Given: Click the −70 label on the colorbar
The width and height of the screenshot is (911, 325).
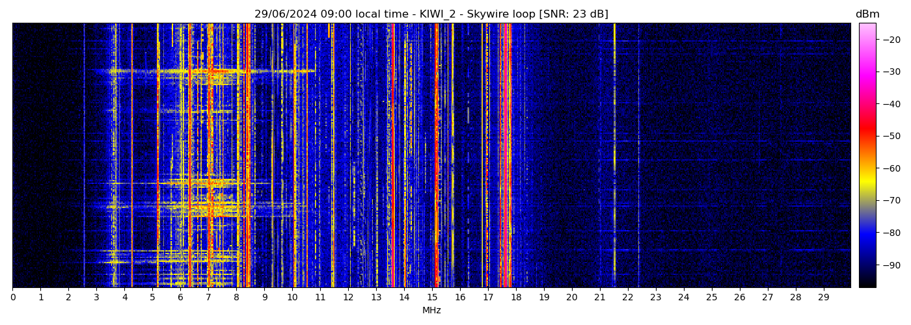Looking at the screenshot, I should [890, 200].
